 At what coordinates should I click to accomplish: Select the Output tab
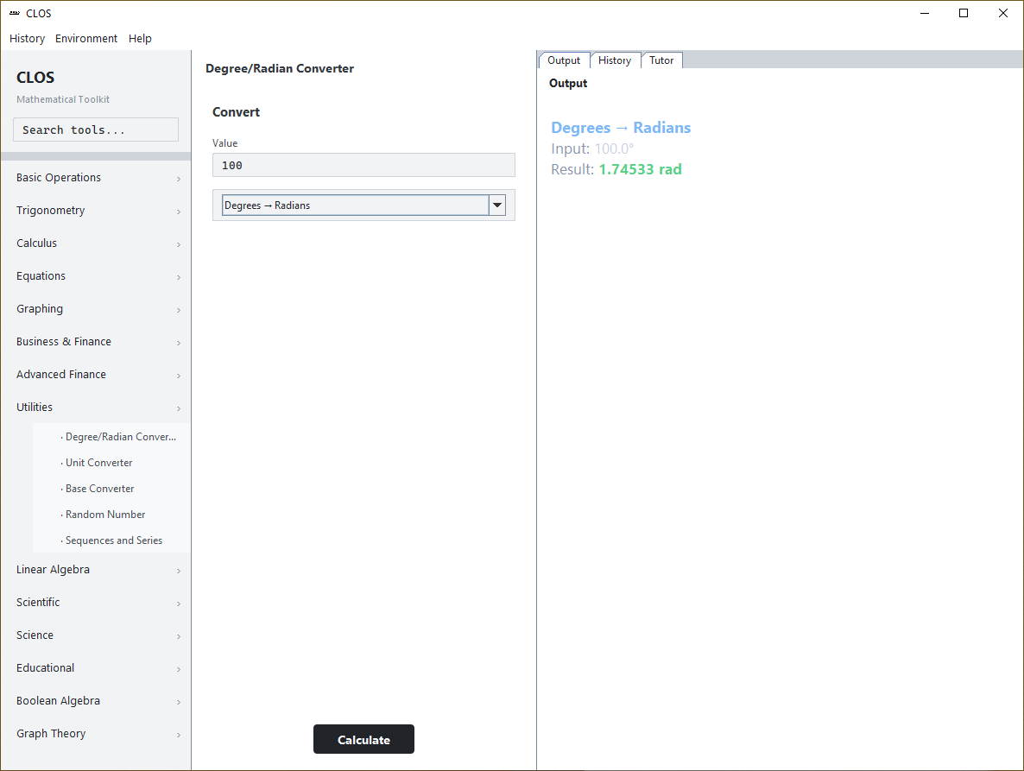(x=564, y=60)
